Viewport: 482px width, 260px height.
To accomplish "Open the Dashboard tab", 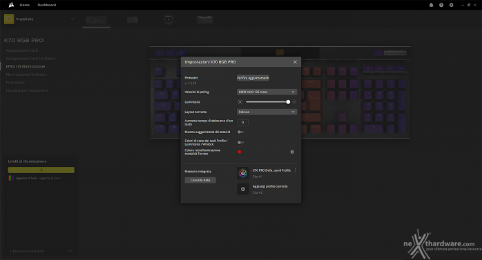I will (47, 5).
